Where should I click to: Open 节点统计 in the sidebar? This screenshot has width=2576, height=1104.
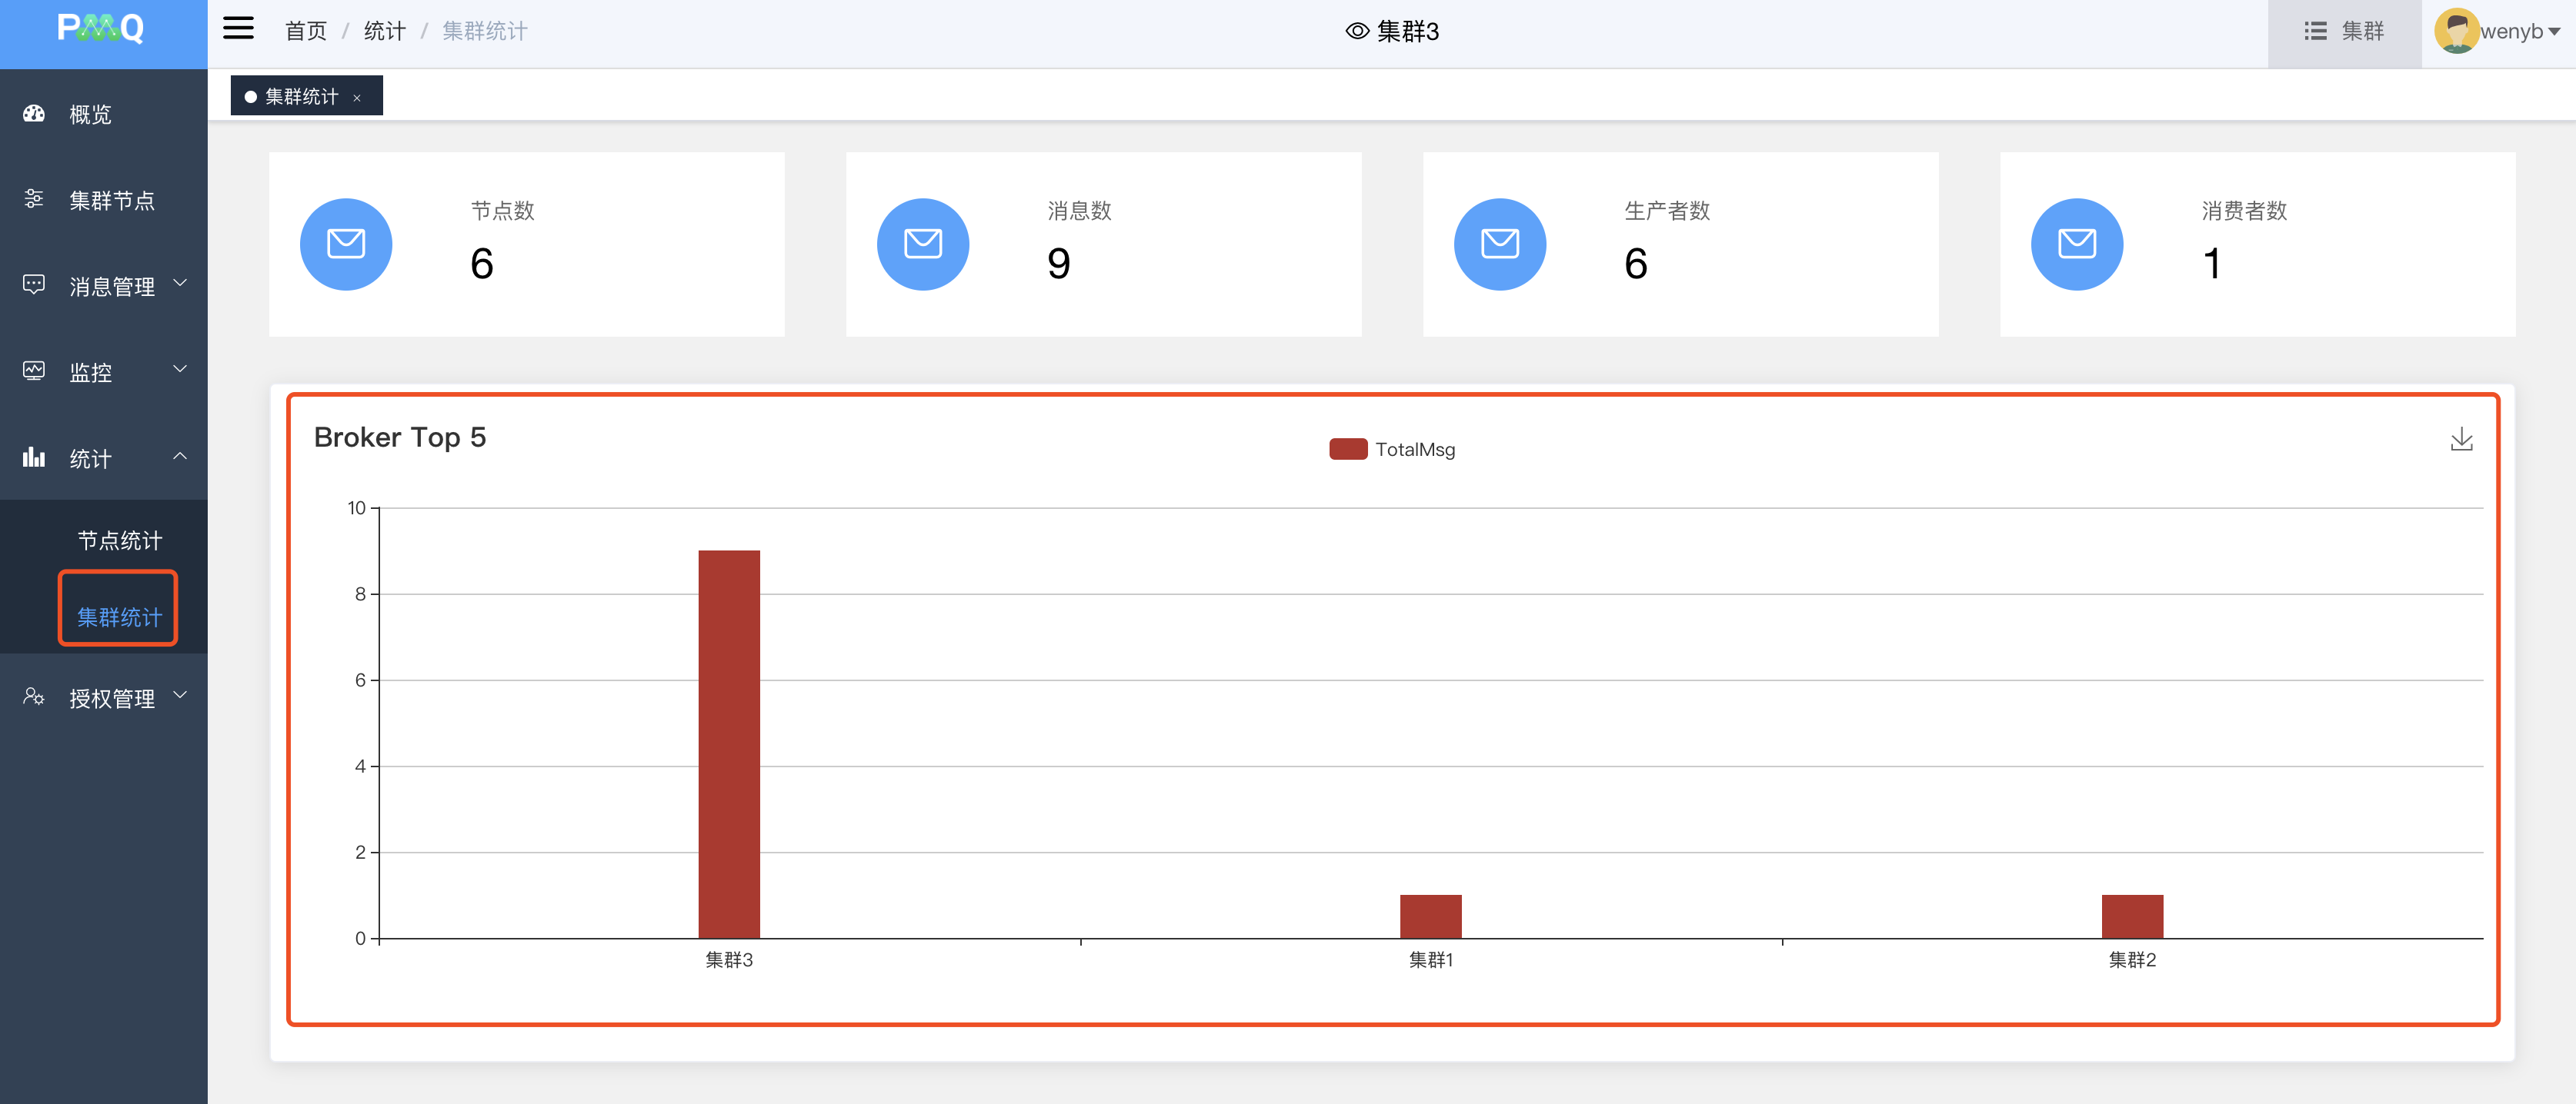(119, 540)
